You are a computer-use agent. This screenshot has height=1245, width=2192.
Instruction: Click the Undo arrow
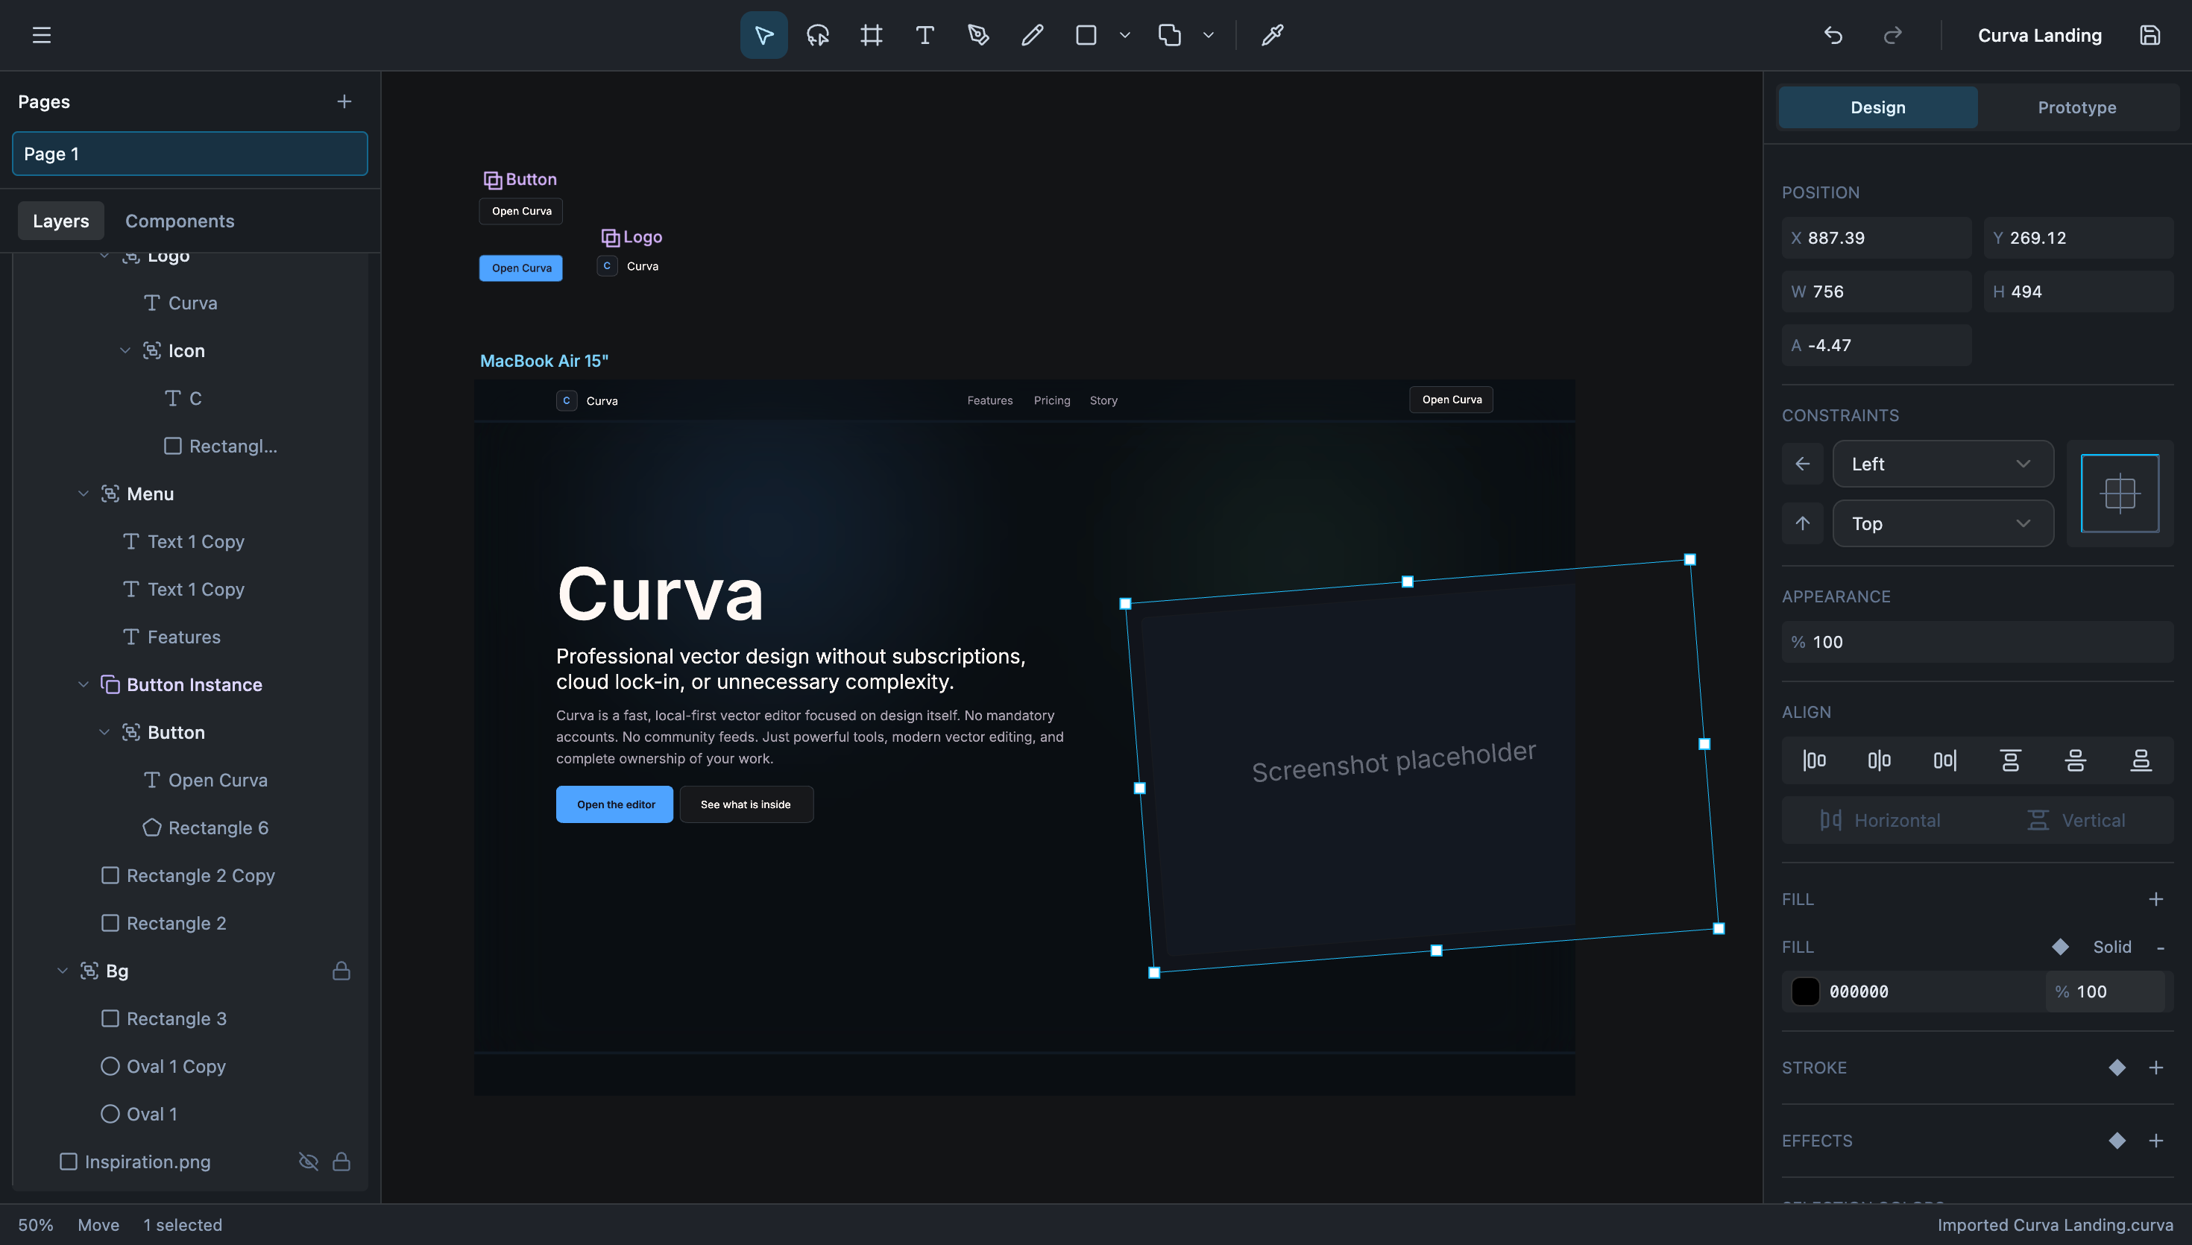coord(1833,35)
